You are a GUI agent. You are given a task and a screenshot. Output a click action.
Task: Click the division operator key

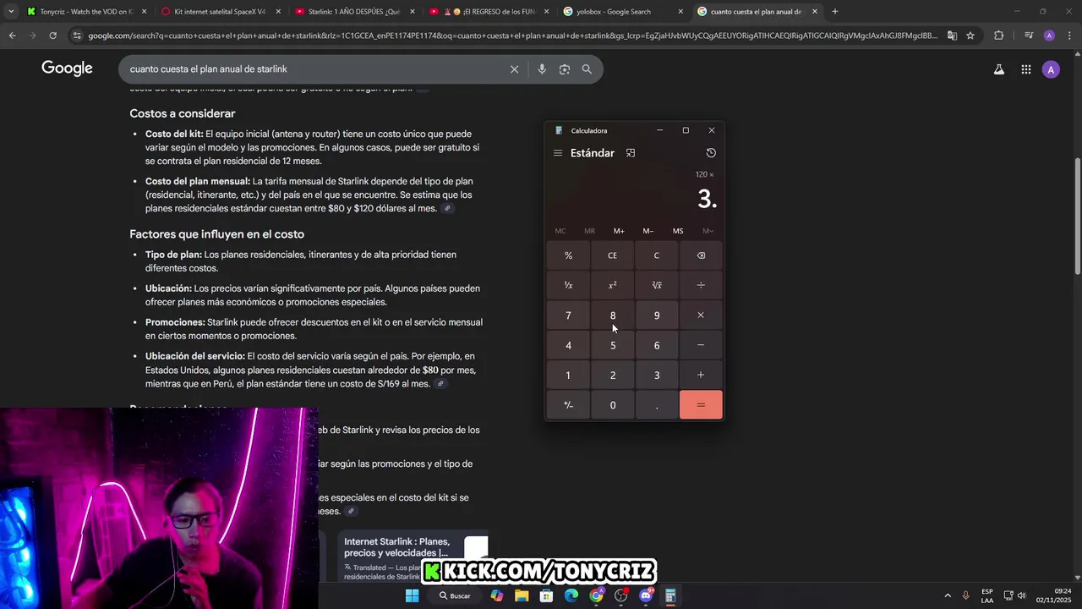tap(701, 285)
